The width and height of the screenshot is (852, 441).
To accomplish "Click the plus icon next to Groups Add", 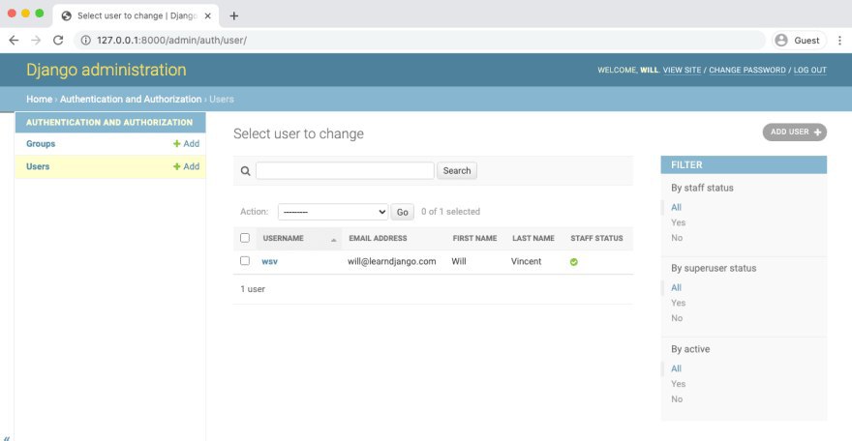I will (x=176, y=144).
